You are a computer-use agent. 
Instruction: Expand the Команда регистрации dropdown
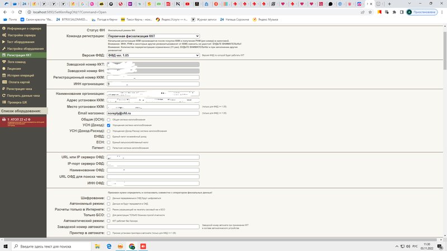(153, 36)
